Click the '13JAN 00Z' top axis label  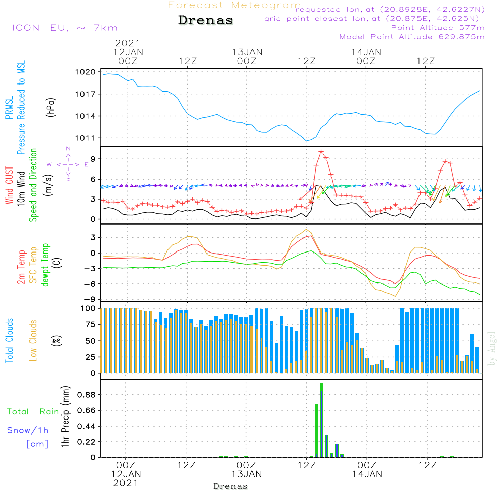[x=247, y=57]
